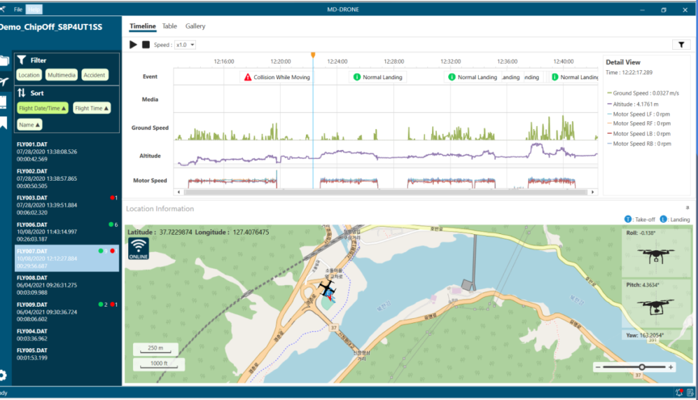This screenshot has width=698, height=400.
Task: Select the drone flight icon in the sidebar
Action: click(4, 81)
